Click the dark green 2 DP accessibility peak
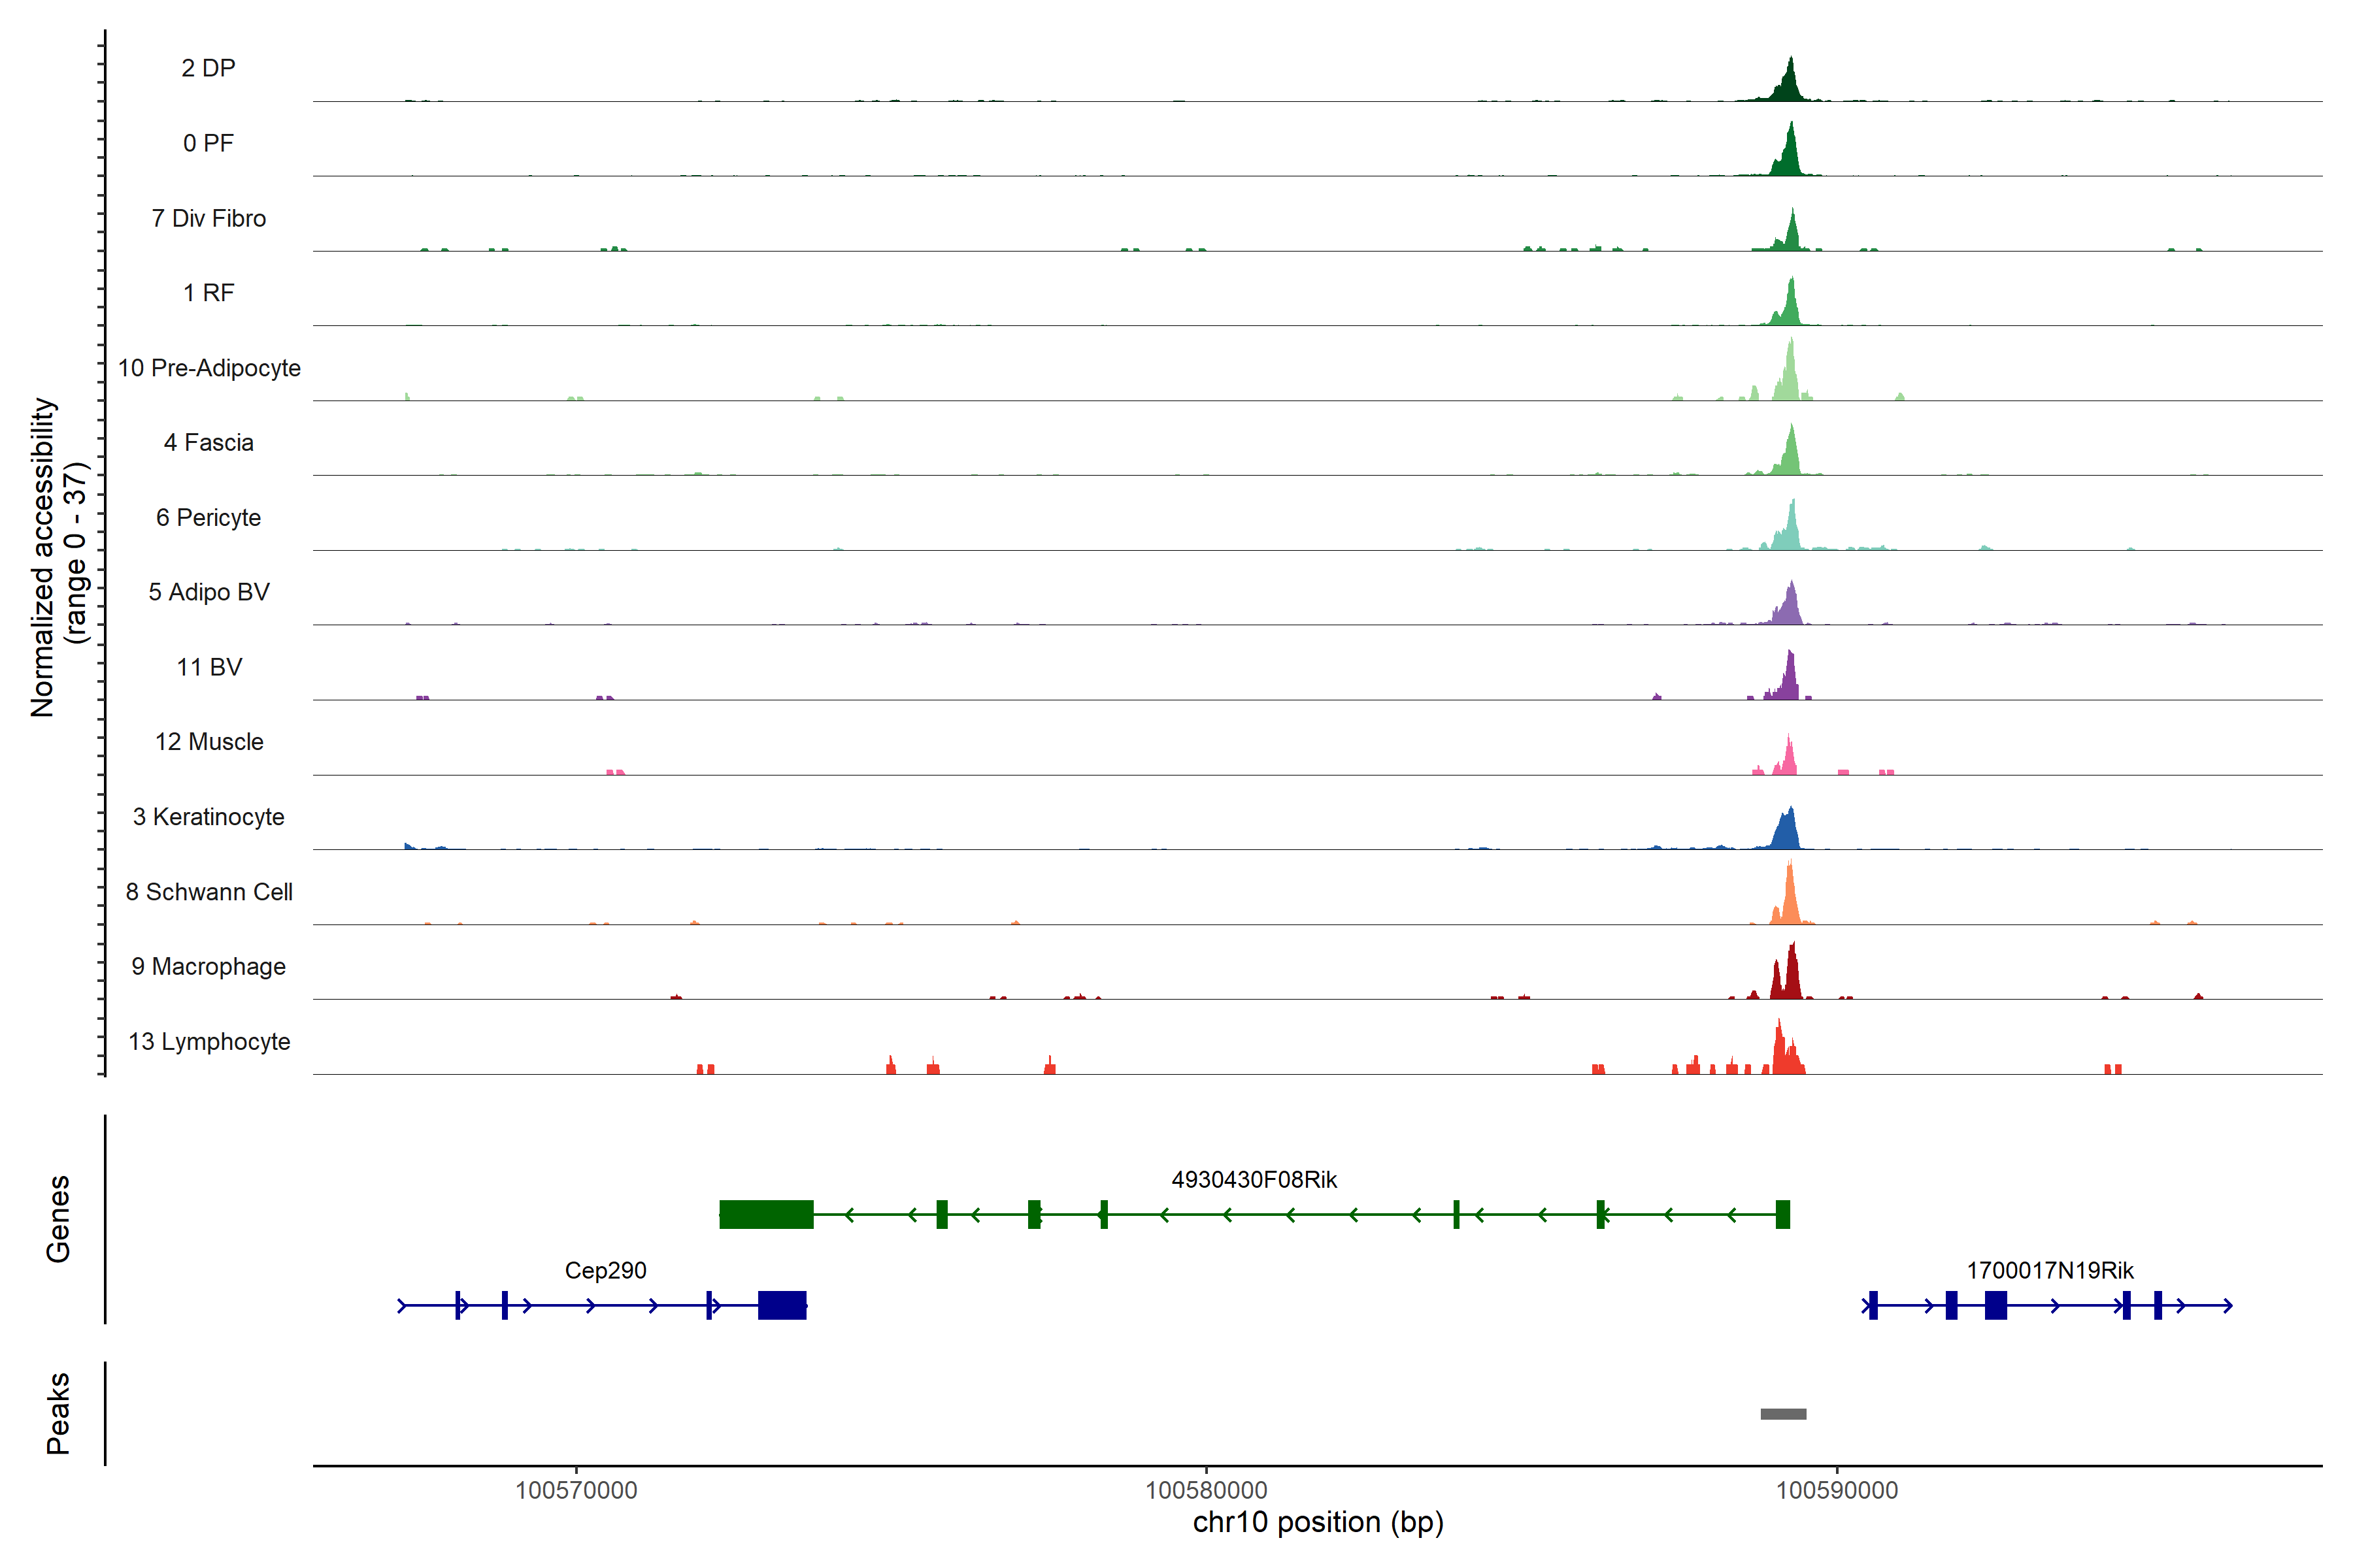This screenshot has width=2353, height=1568. coord(1790,86)
